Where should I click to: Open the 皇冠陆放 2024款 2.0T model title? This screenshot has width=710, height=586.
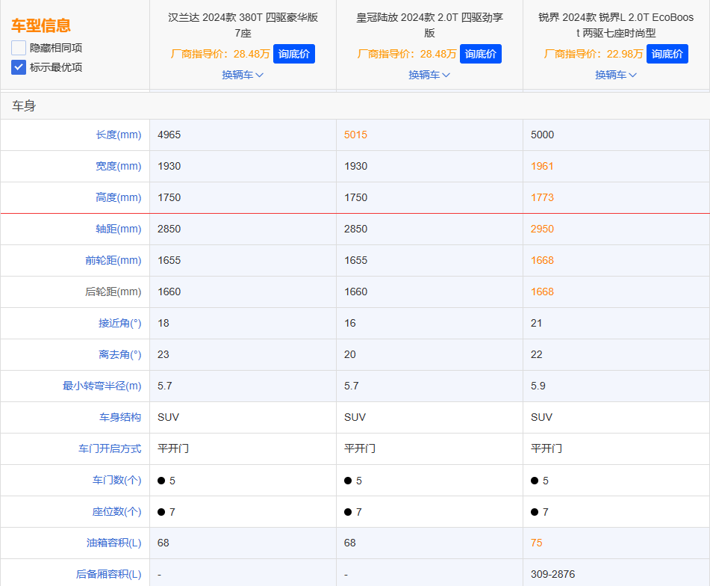429,25
